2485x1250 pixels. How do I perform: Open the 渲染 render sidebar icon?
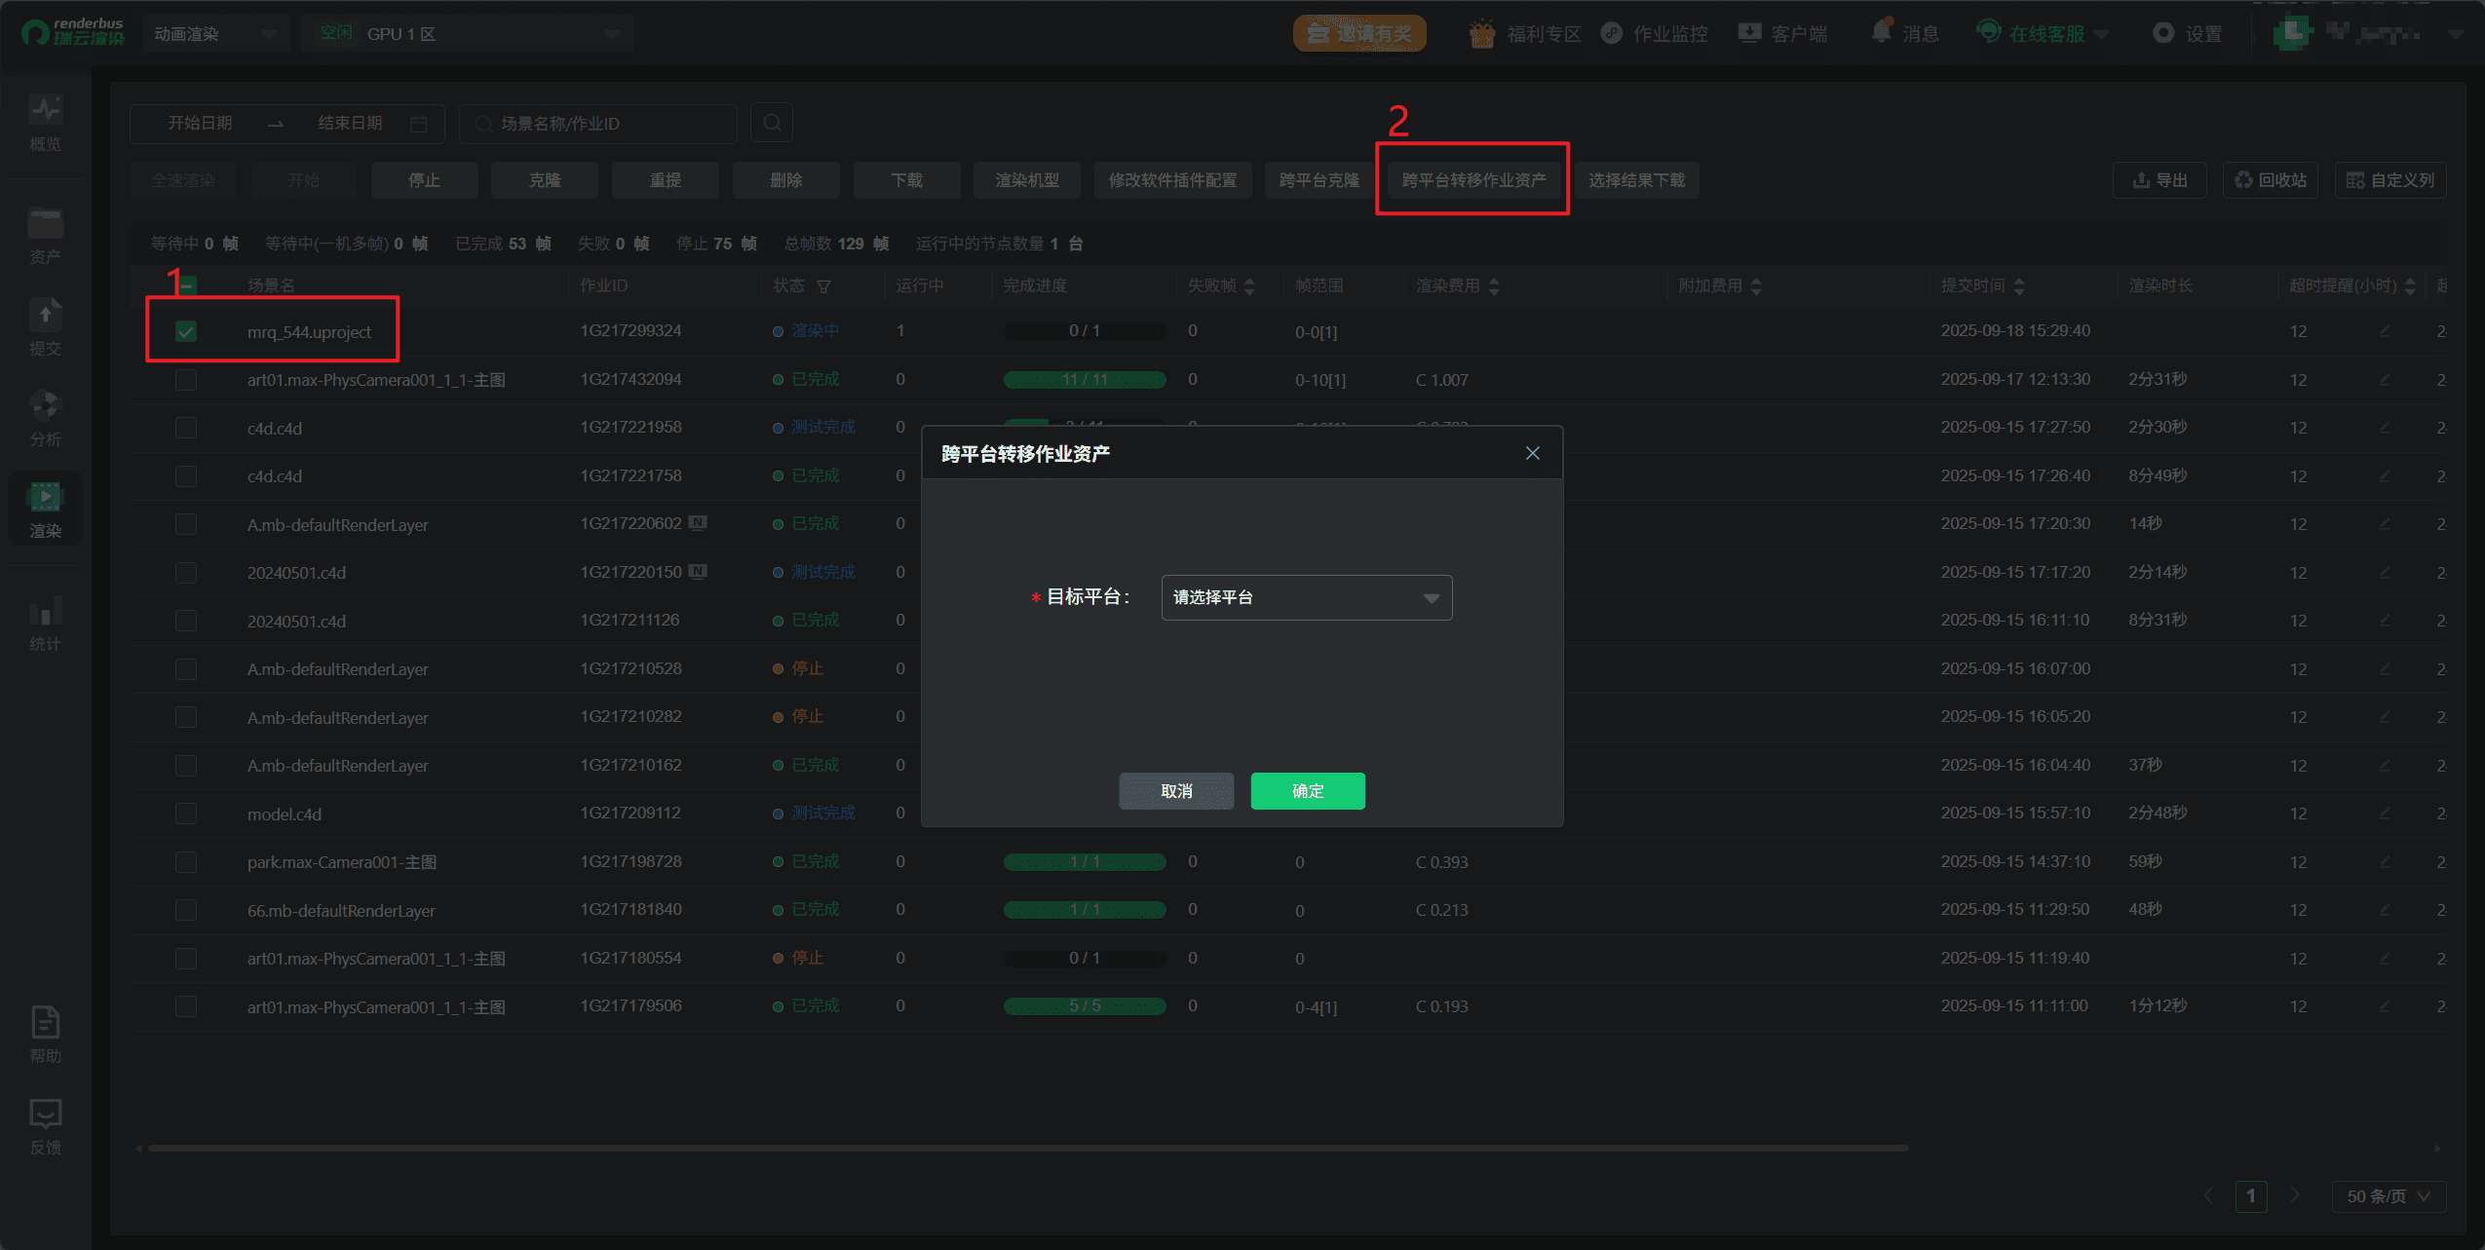[45, 510]
